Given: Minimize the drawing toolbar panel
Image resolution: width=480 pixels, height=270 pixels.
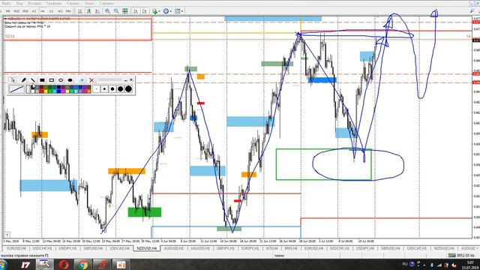Looking at the screenshot, I should [x=125, y=80].
